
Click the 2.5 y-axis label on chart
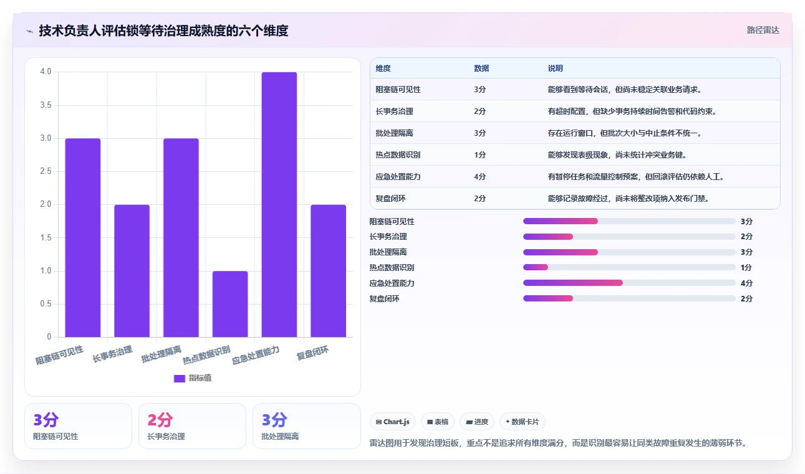[46, 171]
